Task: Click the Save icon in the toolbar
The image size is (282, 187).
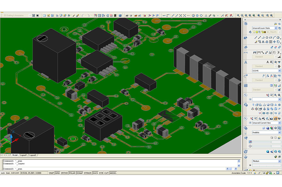Action: click(52, 15)
